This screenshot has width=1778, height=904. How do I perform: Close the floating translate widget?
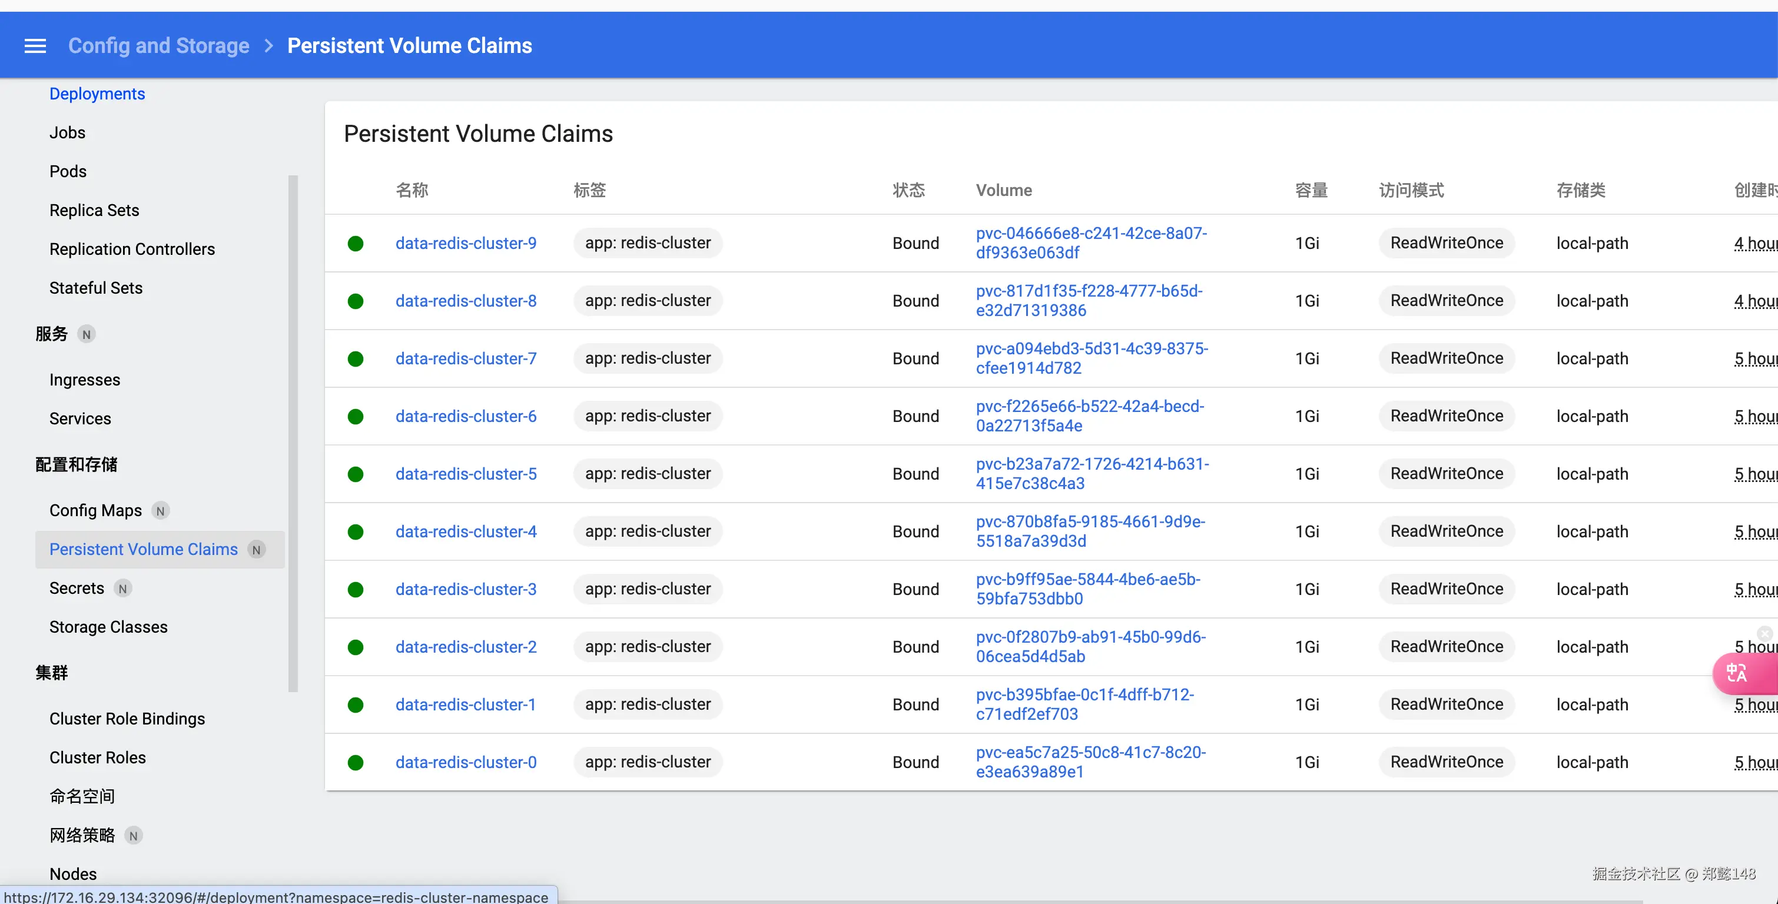1764,633
